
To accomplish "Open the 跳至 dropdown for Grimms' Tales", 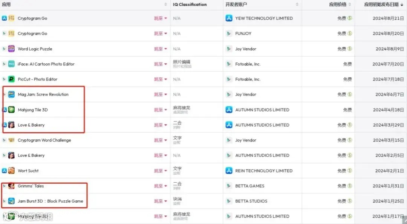I will [x=161, y=186].
